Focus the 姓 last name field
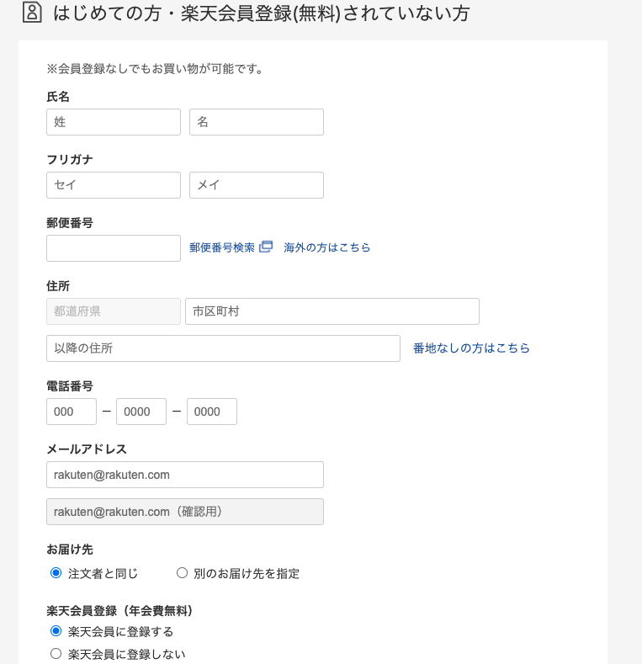Viewport: 642px width, 664px height. point(114,122)
